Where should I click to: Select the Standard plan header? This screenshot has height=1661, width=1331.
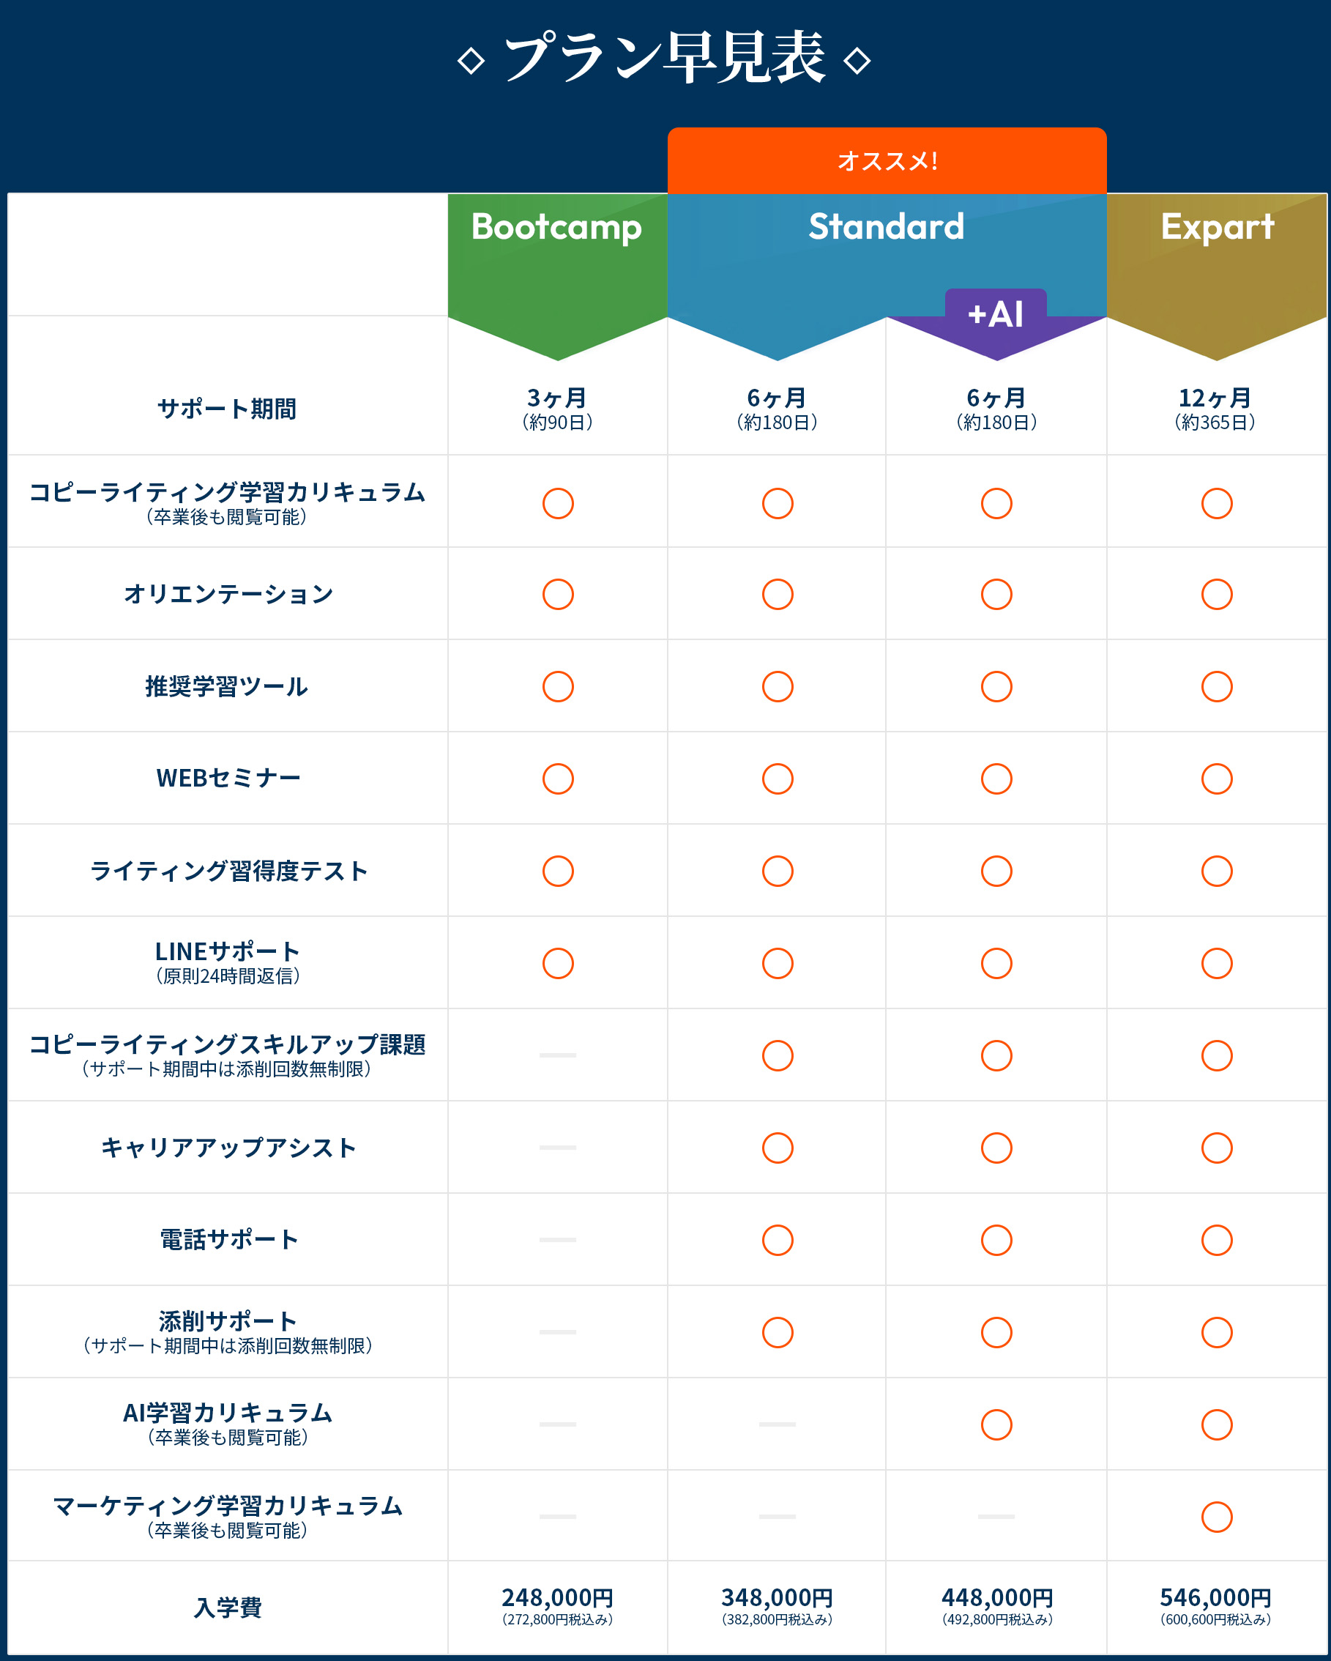tap(886, 227)
